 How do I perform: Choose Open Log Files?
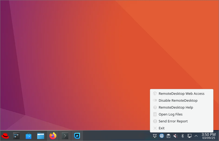point(170,114)
